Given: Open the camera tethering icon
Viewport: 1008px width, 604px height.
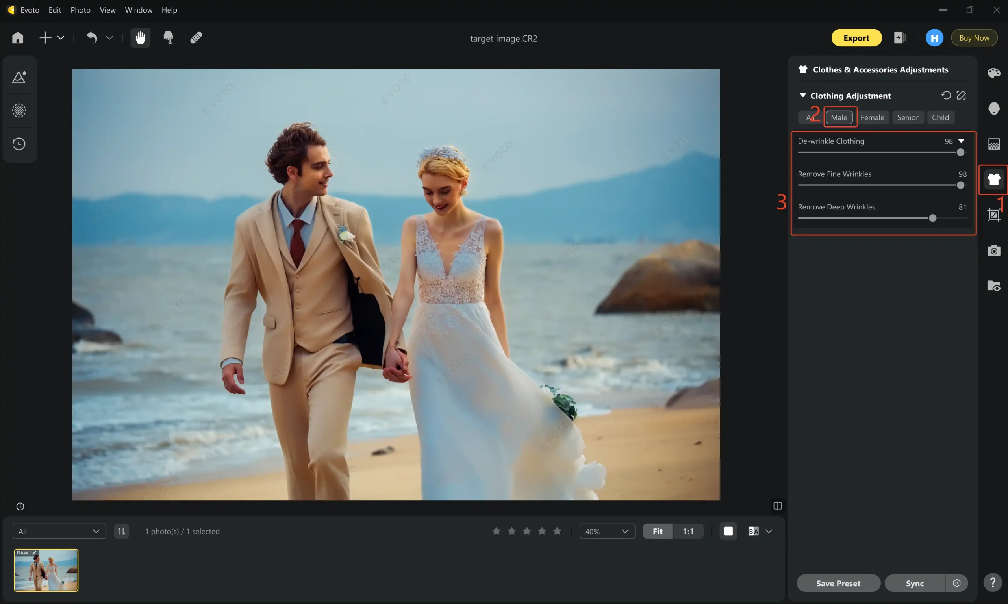Looking at the screenshot, I should (994, 250).
